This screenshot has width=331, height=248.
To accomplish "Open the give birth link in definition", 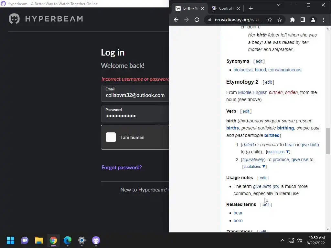I will coord(309,145).
